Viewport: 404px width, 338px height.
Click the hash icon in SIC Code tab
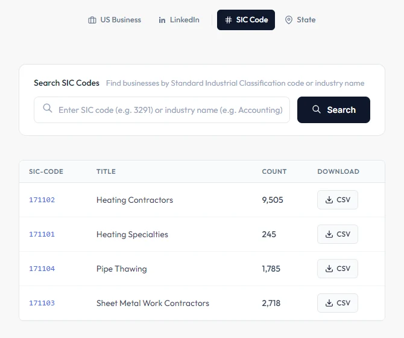click(x=229, y=20)
